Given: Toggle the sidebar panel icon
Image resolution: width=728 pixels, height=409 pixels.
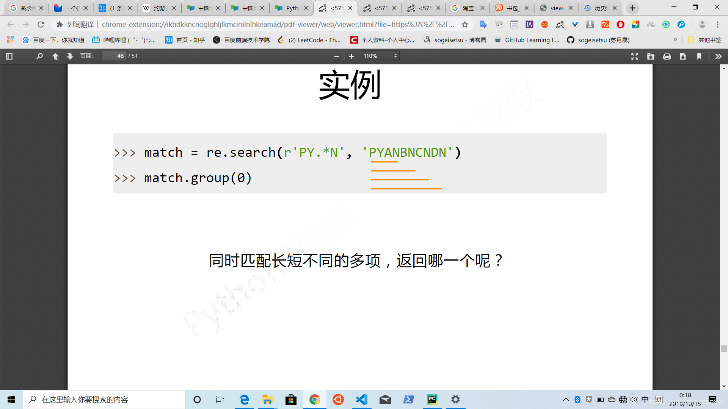Looking at the screenshot, I should [9, 56].
